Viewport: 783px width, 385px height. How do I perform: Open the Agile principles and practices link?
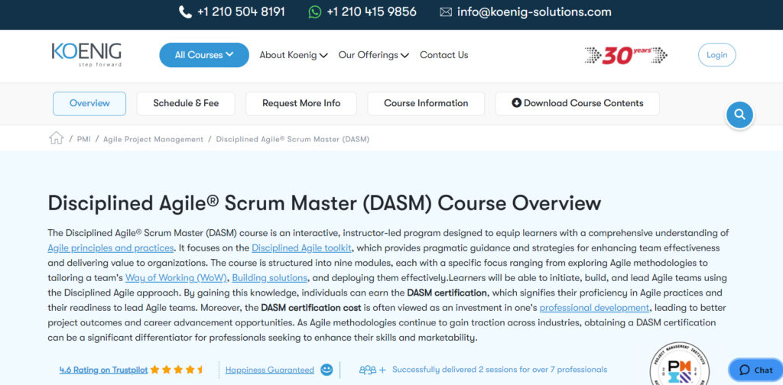[111, 248]
